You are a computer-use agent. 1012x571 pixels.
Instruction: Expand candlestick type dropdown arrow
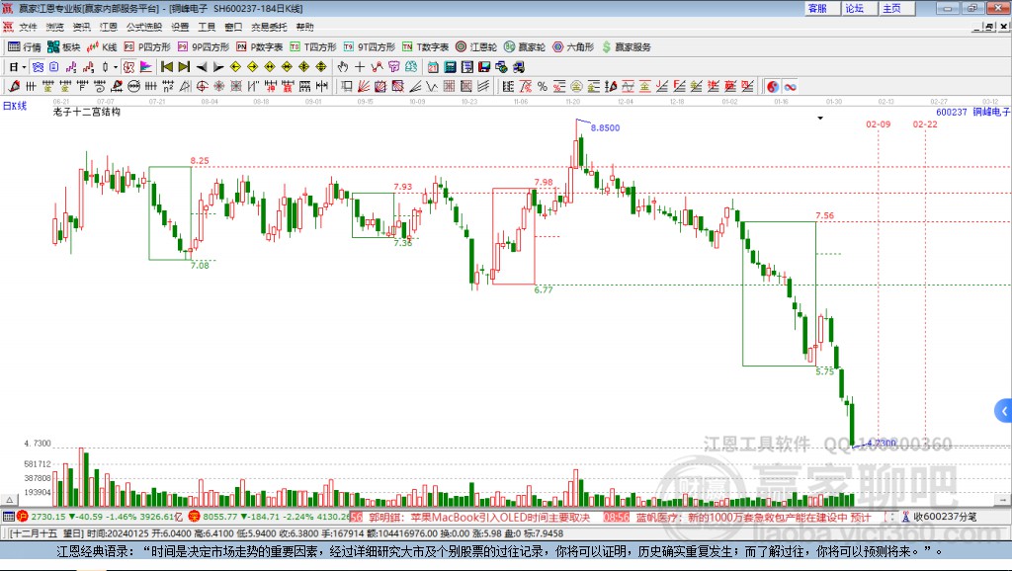coord(117,67)
